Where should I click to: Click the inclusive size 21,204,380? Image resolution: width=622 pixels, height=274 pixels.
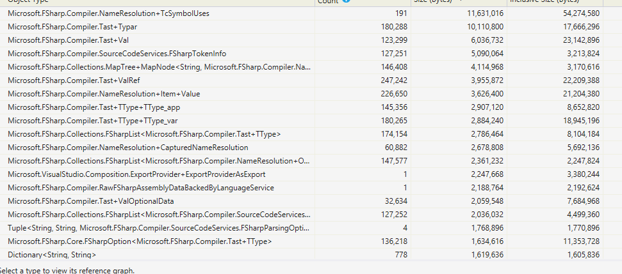pyautogui.click(x=581, y=94)
